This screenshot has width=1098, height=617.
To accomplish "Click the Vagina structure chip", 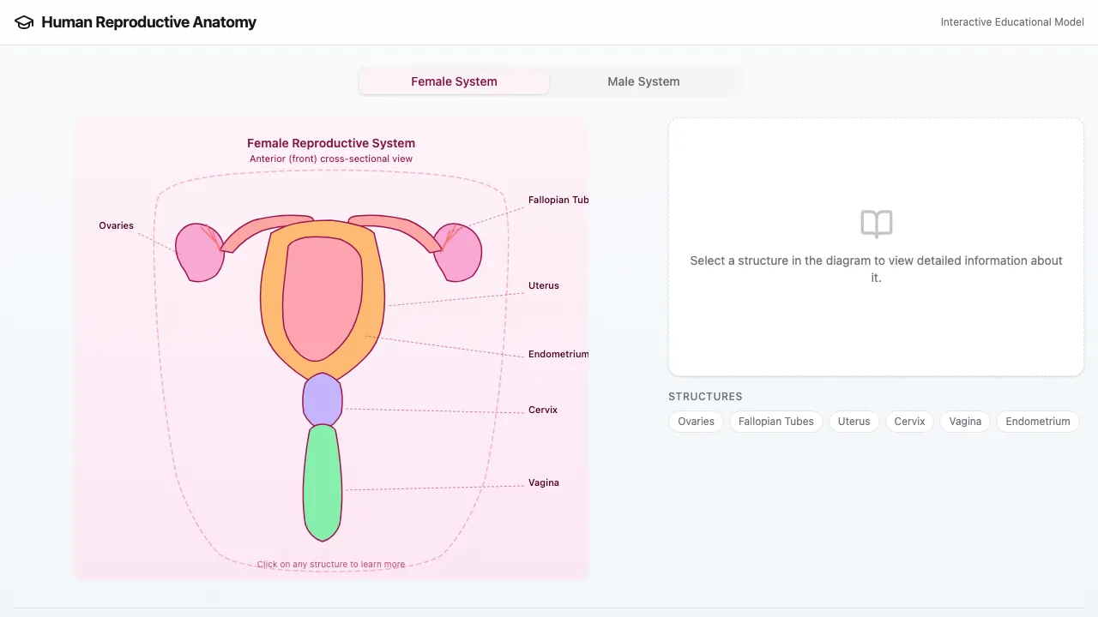I will (964, 421).
